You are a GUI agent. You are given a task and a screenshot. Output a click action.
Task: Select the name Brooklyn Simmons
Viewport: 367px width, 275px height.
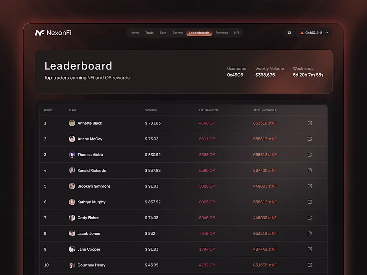pyautogui.click(x=94, y=186)
